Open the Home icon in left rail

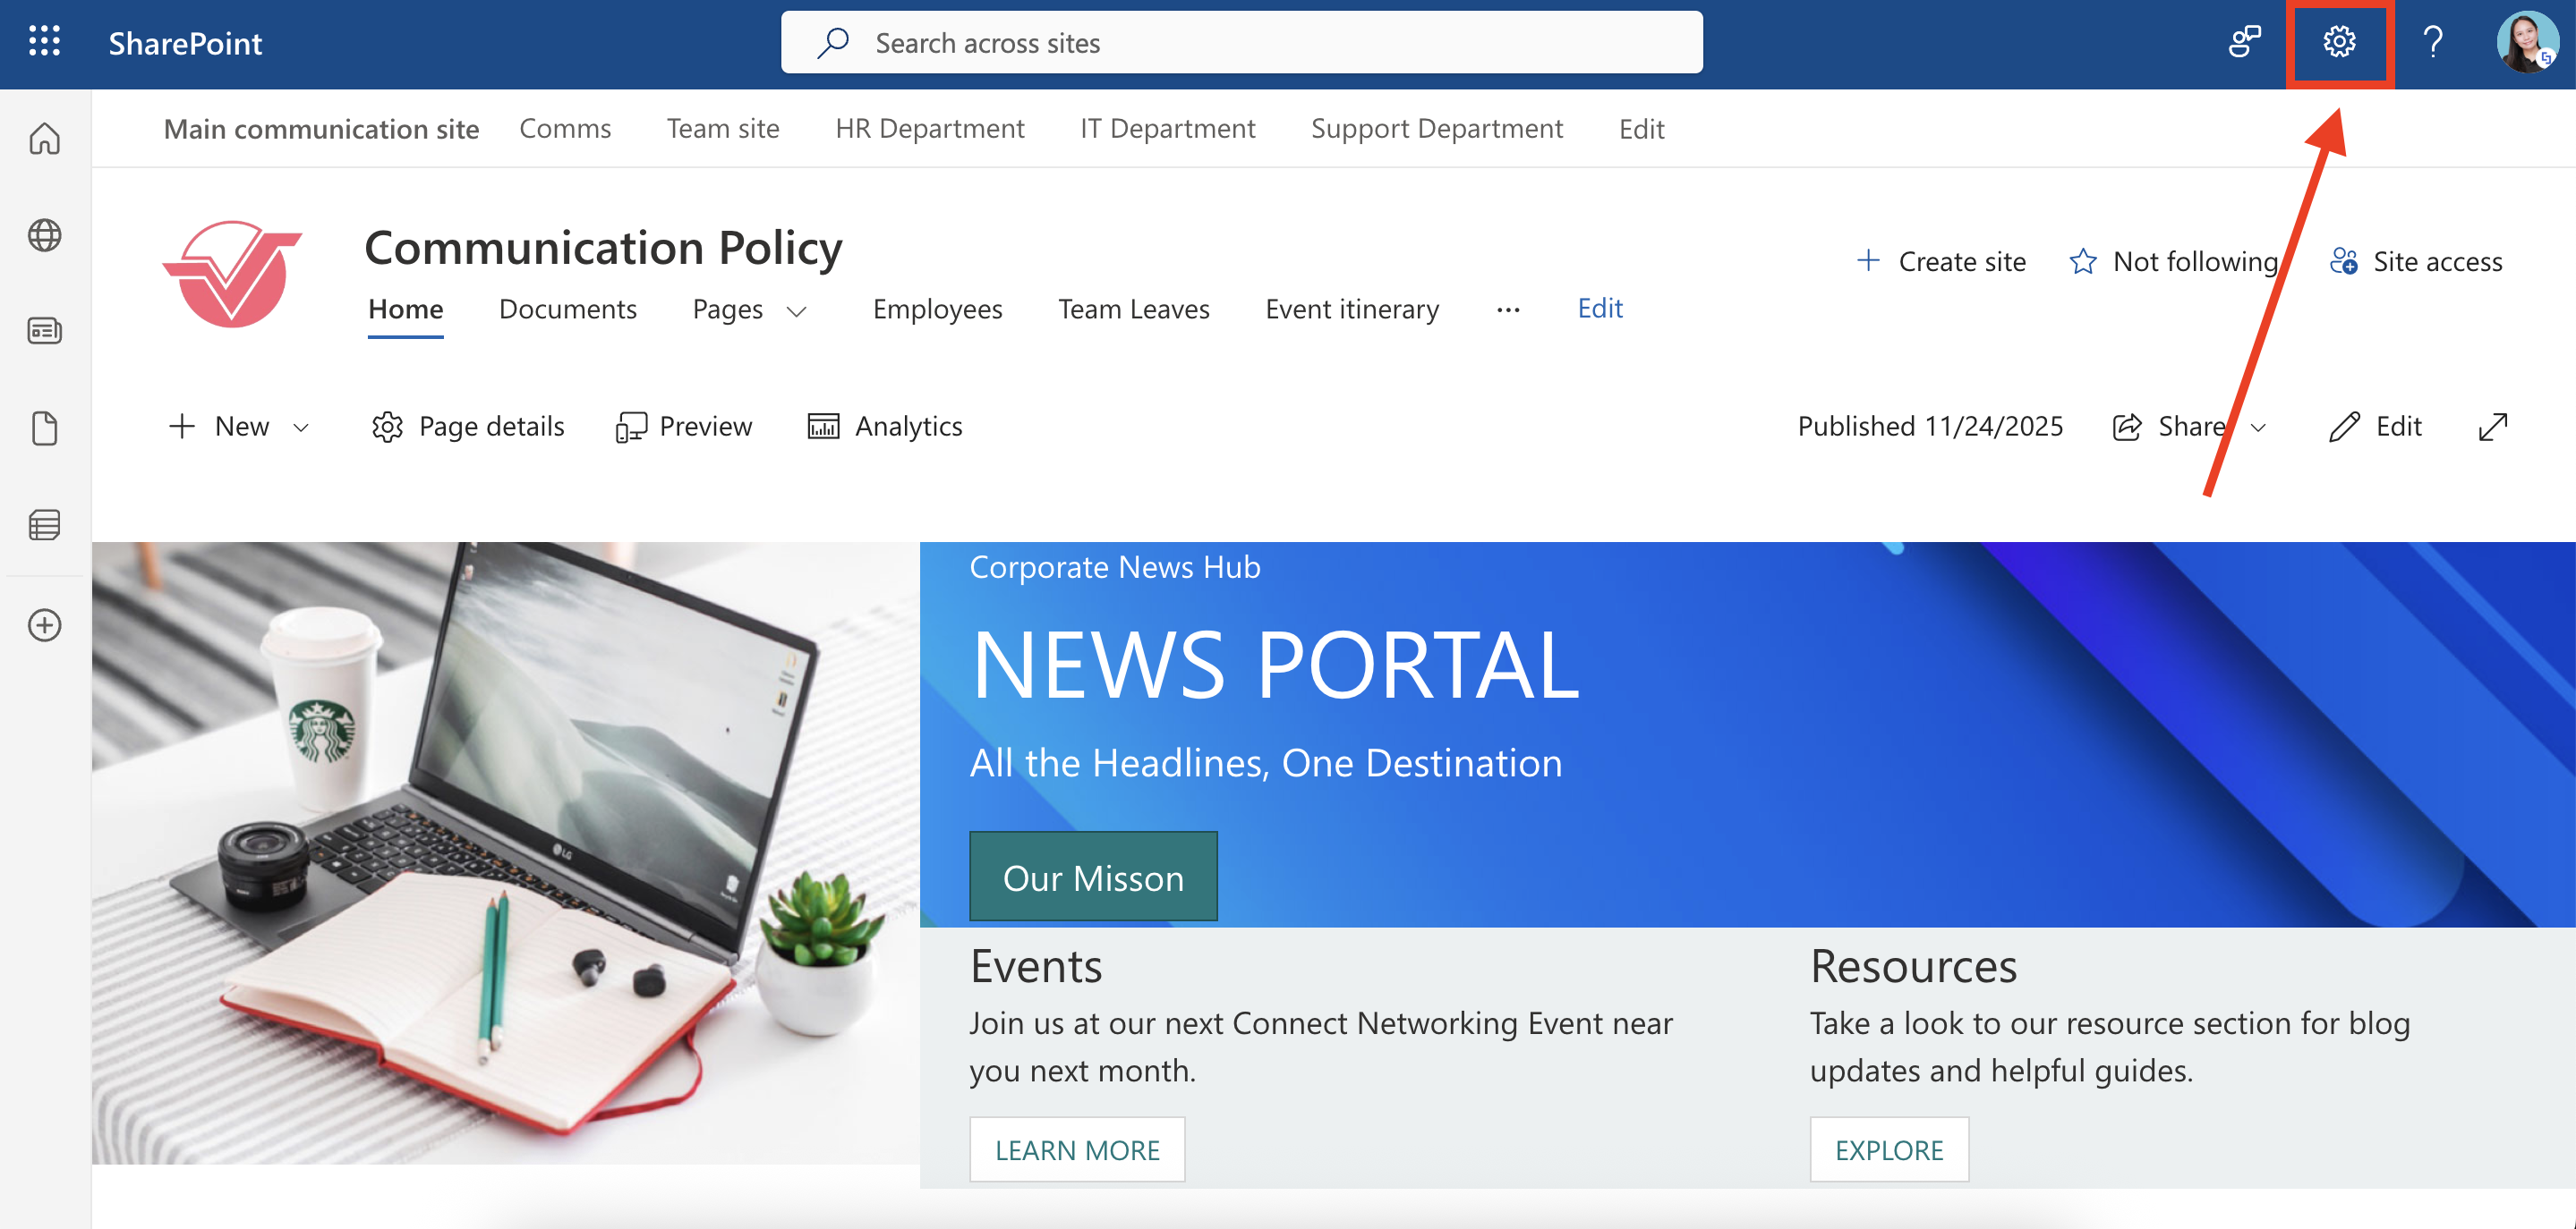pos(44,138)
